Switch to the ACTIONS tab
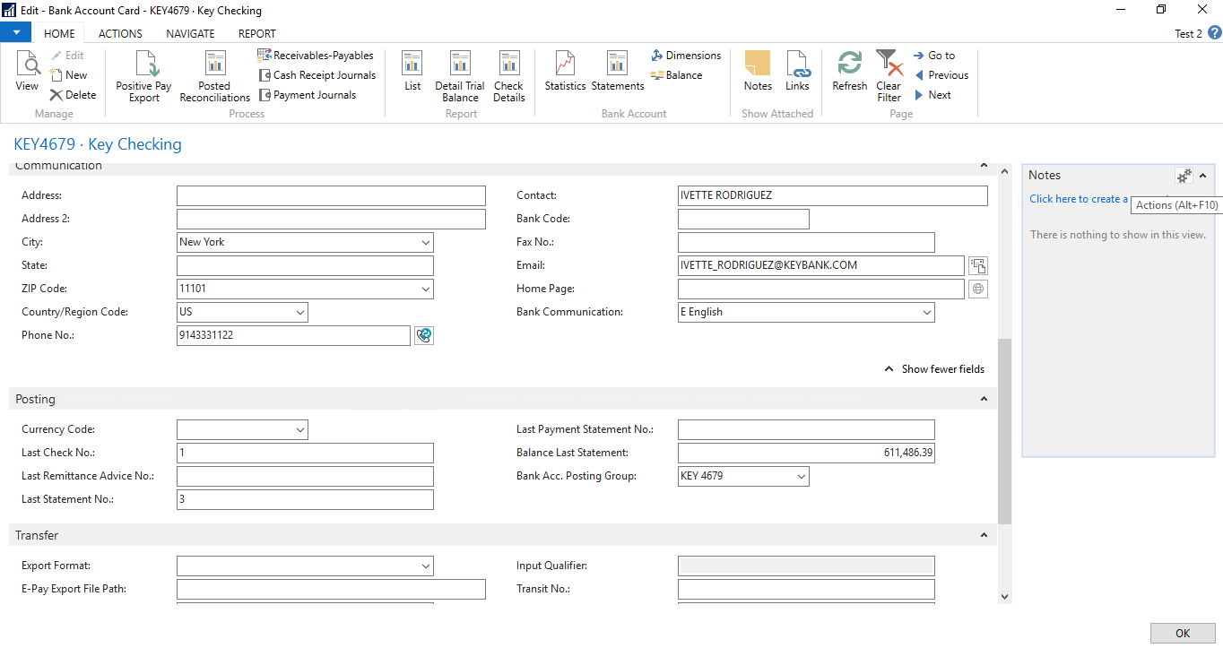 coord(120,33)
